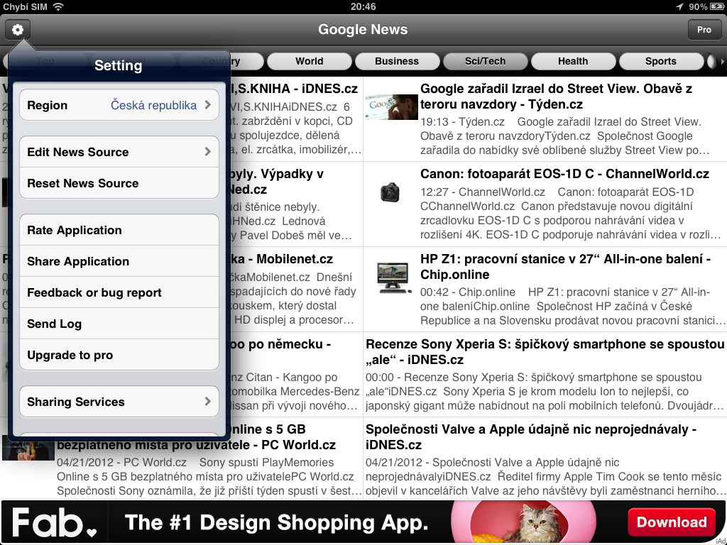
Task: Switch to the Health tab
Action: 573,61
